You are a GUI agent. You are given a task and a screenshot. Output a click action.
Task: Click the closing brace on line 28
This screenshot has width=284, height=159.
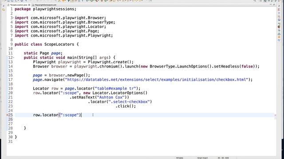coord(25,128)
